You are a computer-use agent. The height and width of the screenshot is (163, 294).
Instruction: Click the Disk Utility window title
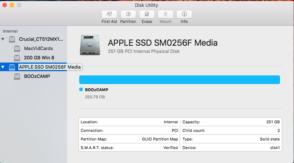(146, 5)
